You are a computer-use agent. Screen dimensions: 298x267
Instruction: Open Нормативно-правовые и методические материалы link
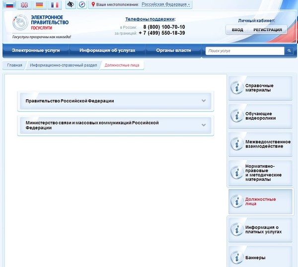[x=260, y=173]
